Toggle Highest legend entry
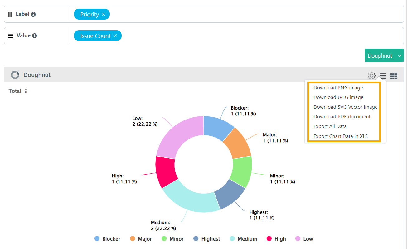The height and width of the screenshot is (249, 407). pyautogui.click(x=206, y=239)
